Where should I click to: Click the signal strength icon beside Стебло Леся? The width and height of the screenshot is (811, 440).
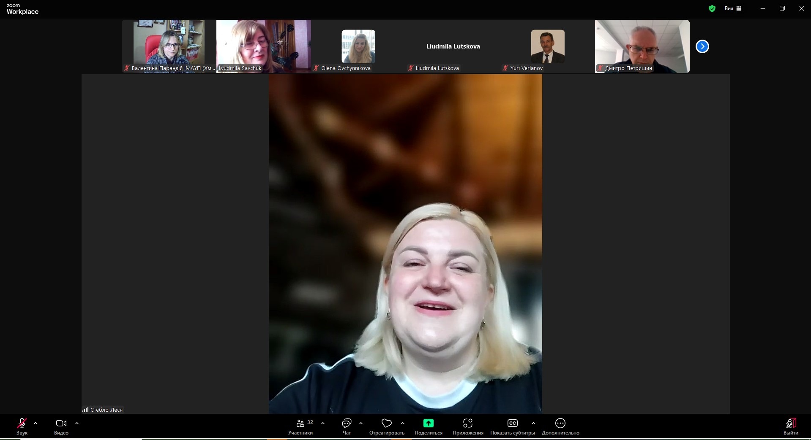click(85, 410)
